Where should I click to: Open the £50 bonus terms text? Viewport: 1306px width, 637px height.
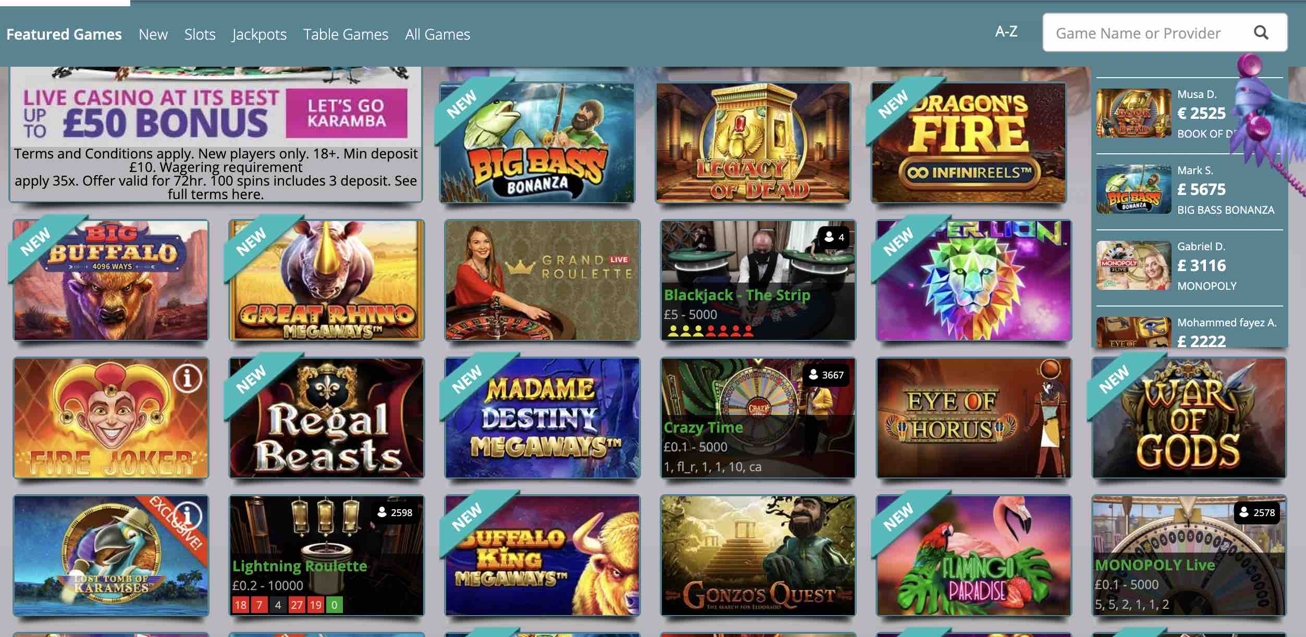tap(216, 174)
